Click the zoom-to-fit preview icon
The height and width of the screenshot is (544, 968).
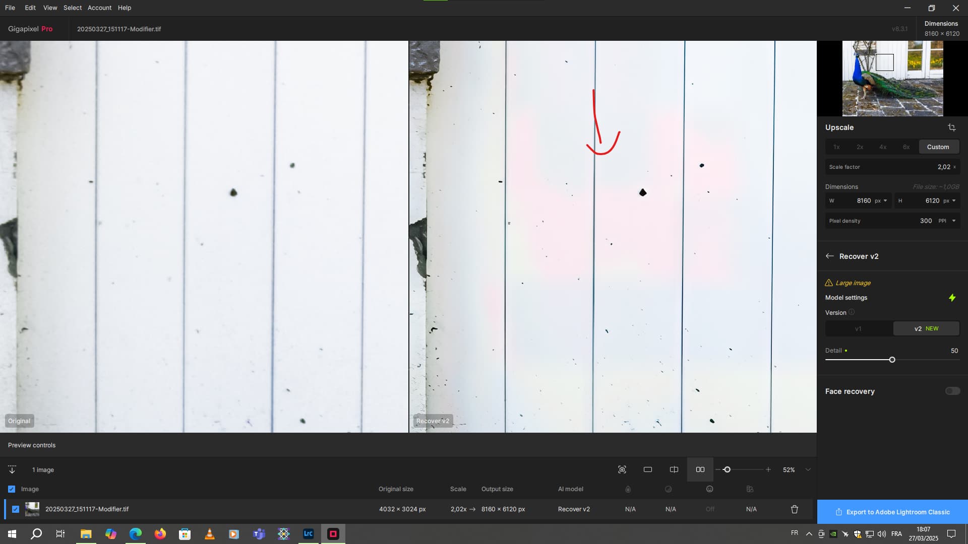[622, 469]
